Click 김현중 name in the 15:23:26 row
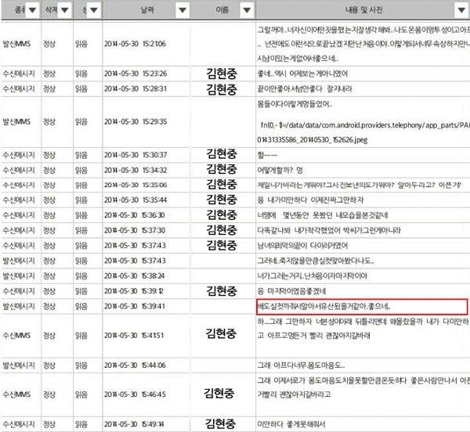 pyautogui.click(x=222, y=73)
